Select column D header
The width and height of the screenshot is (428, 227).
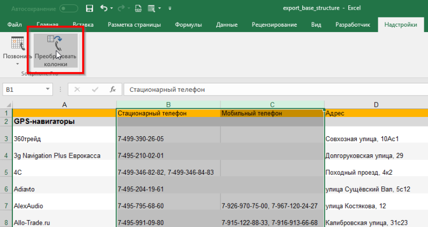click(376, 105)
